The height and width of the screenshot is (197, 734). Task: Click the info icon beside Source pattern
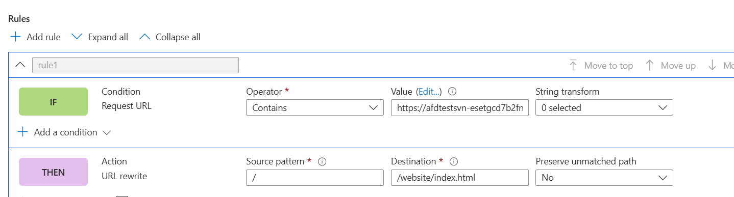click(x=322, y=161)
